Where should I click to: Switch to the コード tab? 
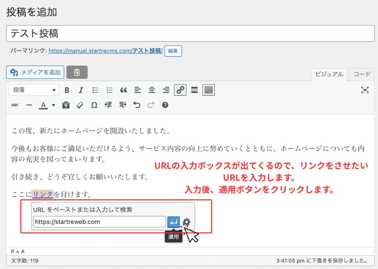(362, 74)
